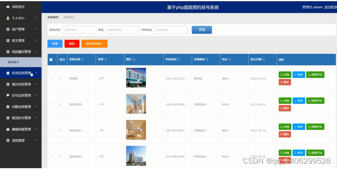The width and height of the screenshot is (337, 169).
Task: Click 退出登录 in the header
Action: click(331, 7)
